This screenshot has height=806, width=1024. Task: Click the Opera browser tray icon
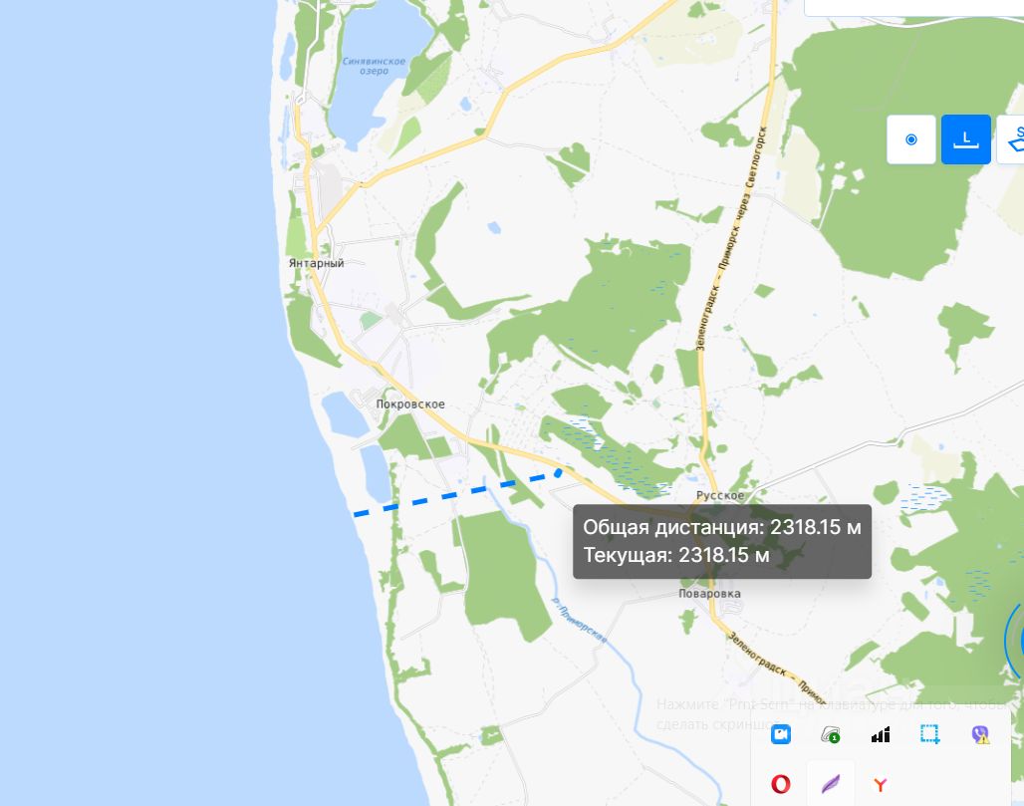(780, 784)
